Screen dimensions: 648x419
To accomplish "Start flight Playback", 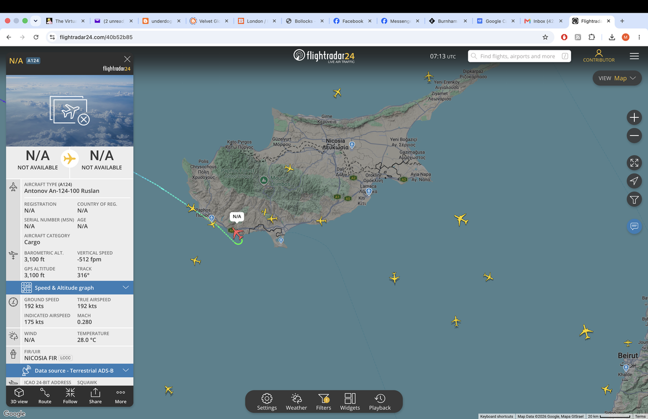I will tap(380, 402).
